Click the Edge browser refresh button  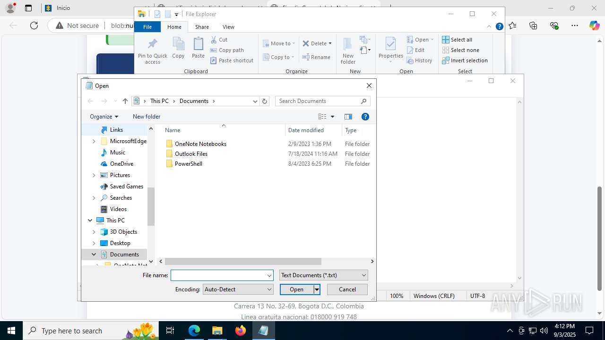tap(34, 25)
